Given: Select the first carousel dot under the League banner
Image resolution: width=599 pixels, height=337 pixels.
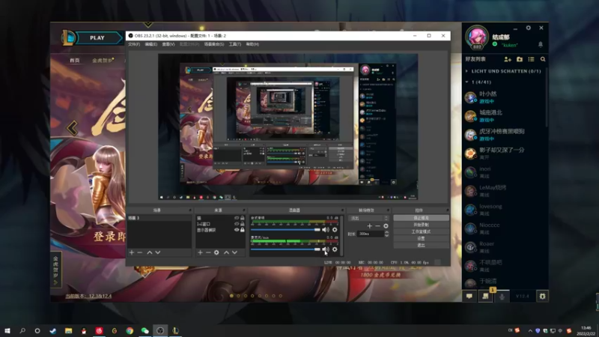Looking at the screenshot, I should click(x=231, y=296).
